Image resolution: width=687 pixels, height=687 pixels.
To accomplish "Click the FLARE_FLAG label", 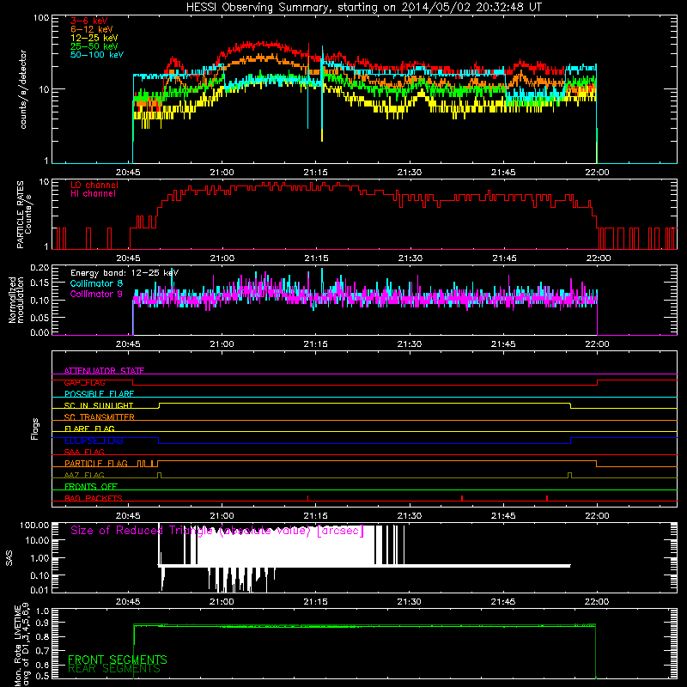I will (x=89, y=429).
